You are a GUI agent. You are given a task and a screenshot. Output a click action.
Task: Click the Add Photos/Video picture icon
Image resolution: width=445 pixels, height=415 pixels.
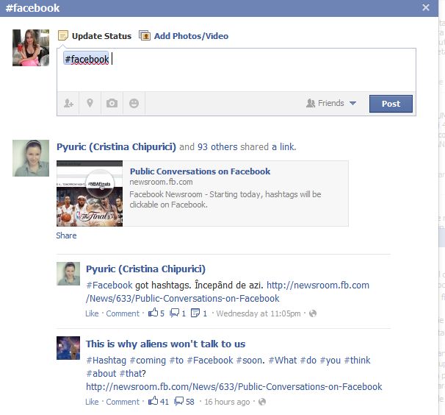pos(145,36)
